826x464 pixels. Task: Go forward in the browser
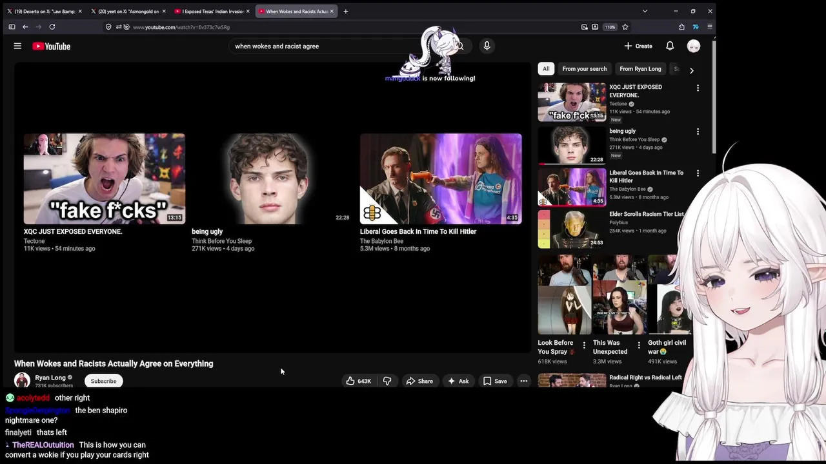pyautogui.click(x=39, y=27)
